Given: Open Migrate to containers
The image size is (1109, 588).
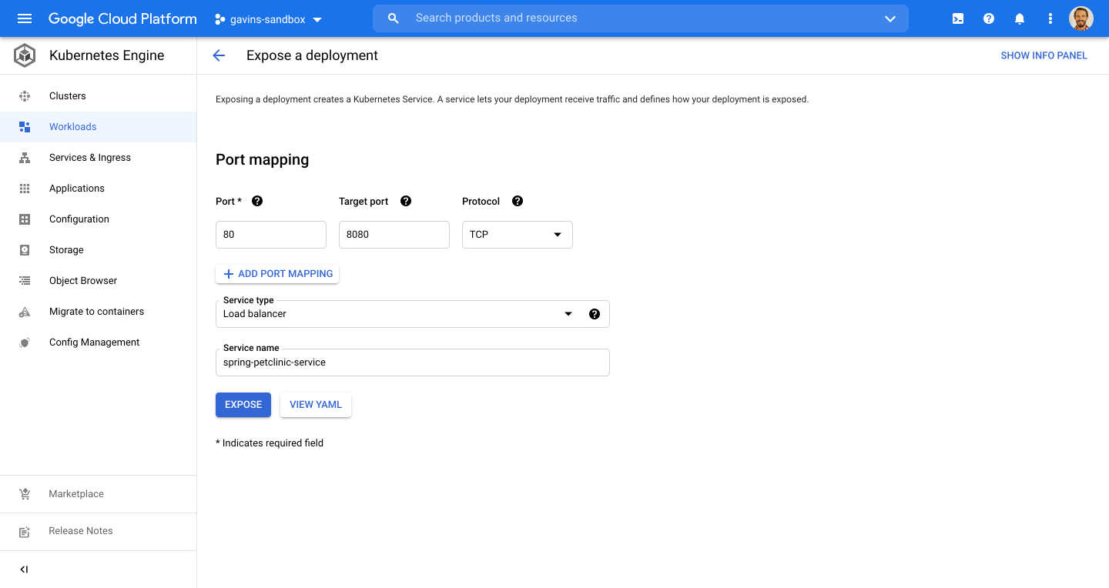Looking at the screenshot, I should click(95, 311).
